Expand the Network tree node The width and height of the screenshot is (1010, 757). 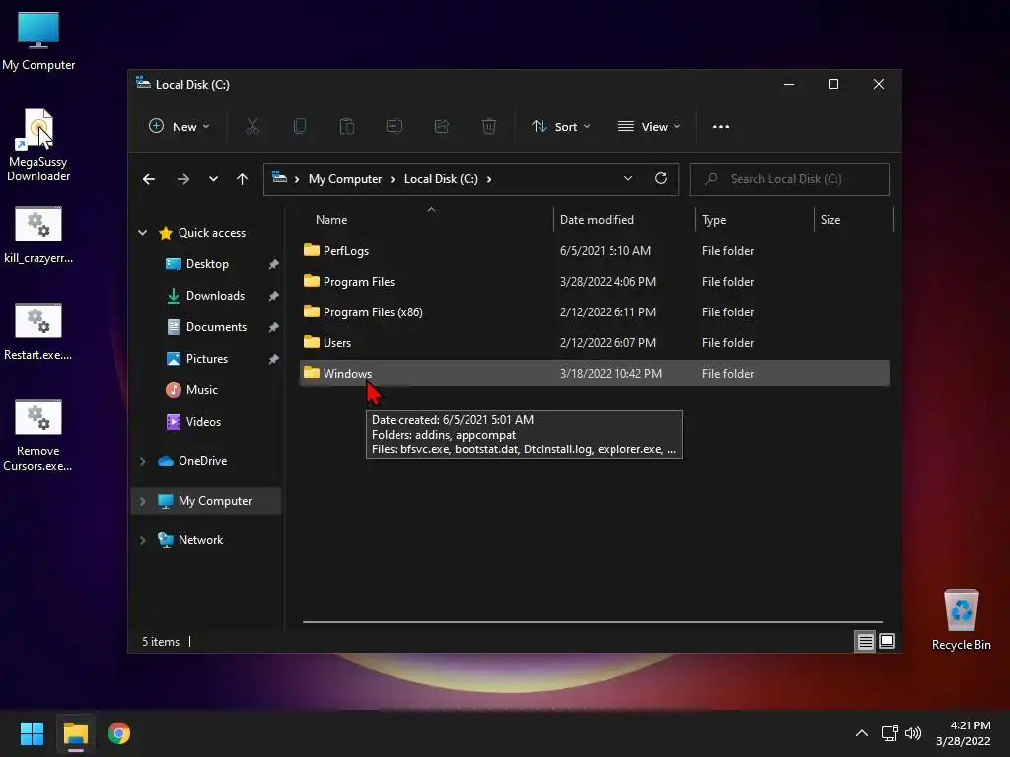coord(142,540)
